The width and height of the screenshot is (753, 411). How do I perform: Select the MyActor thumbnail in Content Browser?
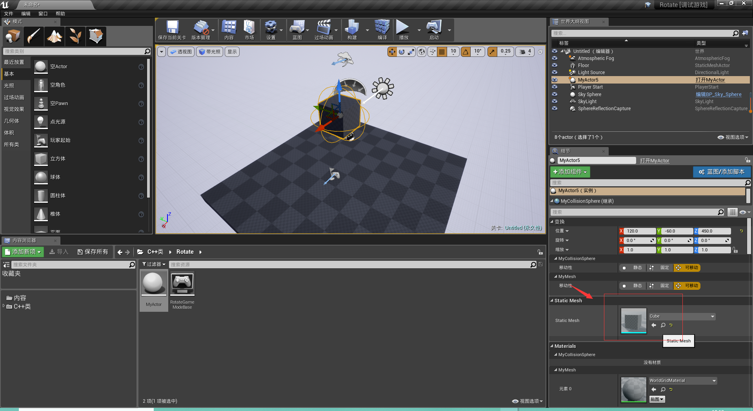(153, 283)
